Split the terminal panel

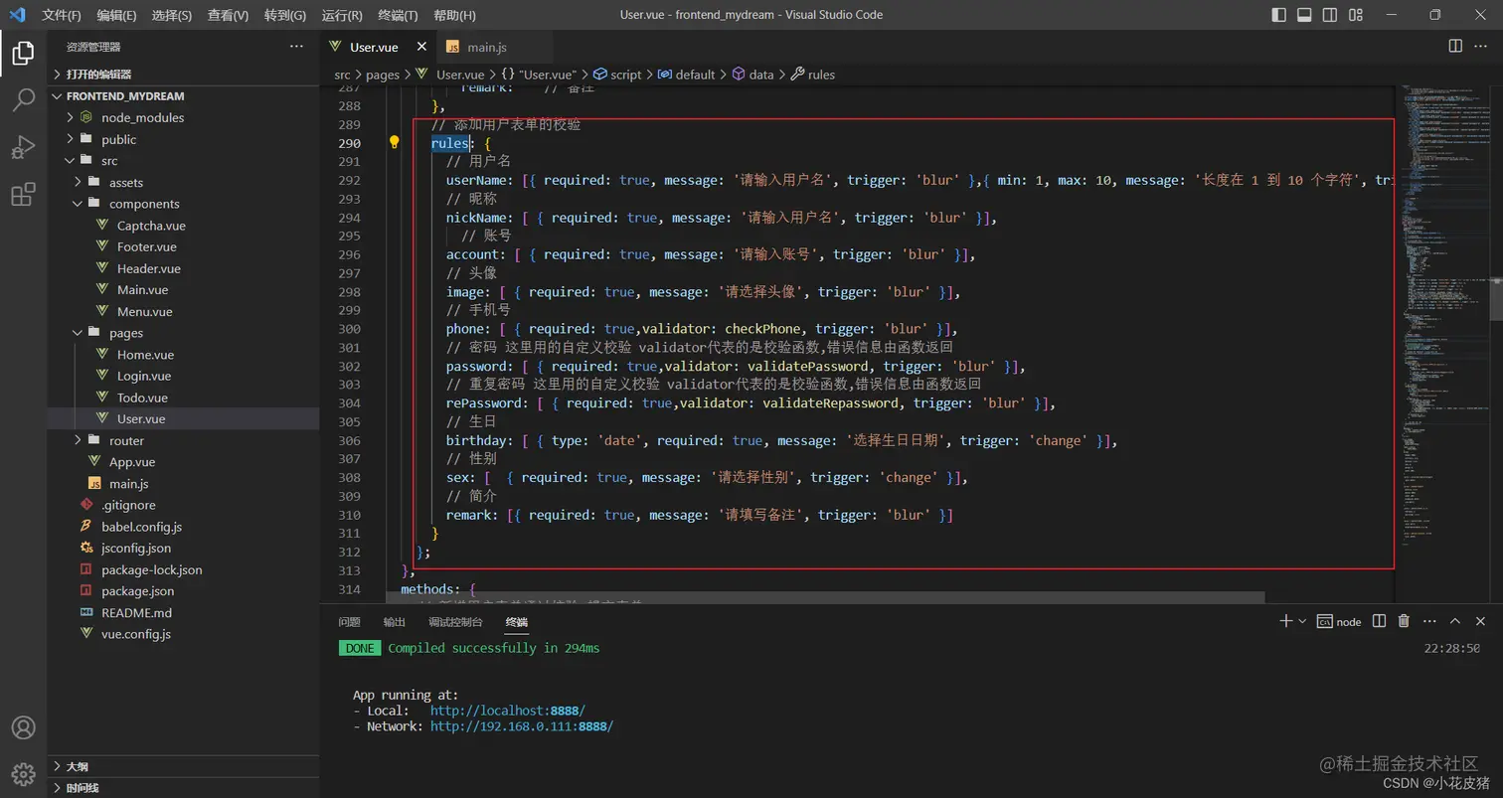point(1379,621)
